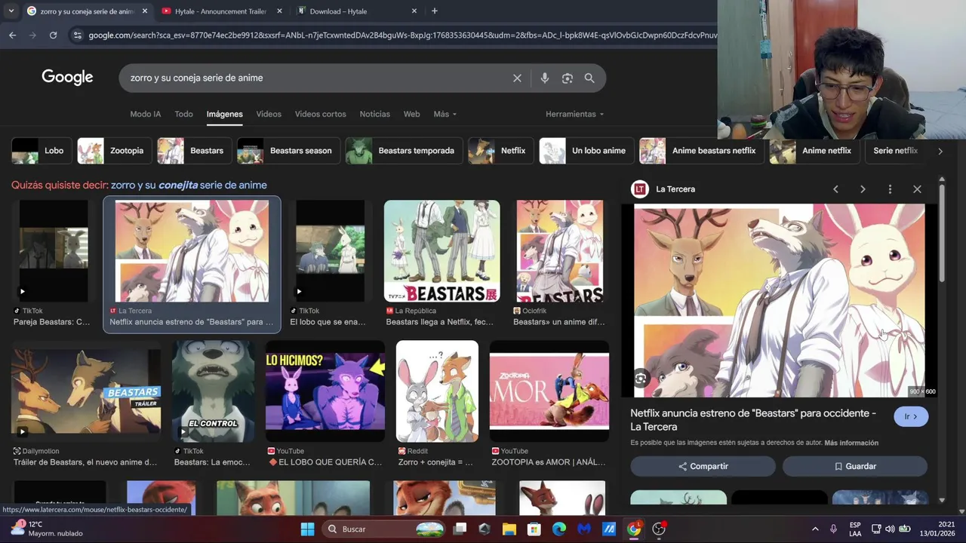Switch to the Modo IA tab
Viewport: 966px width, 543px height.
[146, 114]
